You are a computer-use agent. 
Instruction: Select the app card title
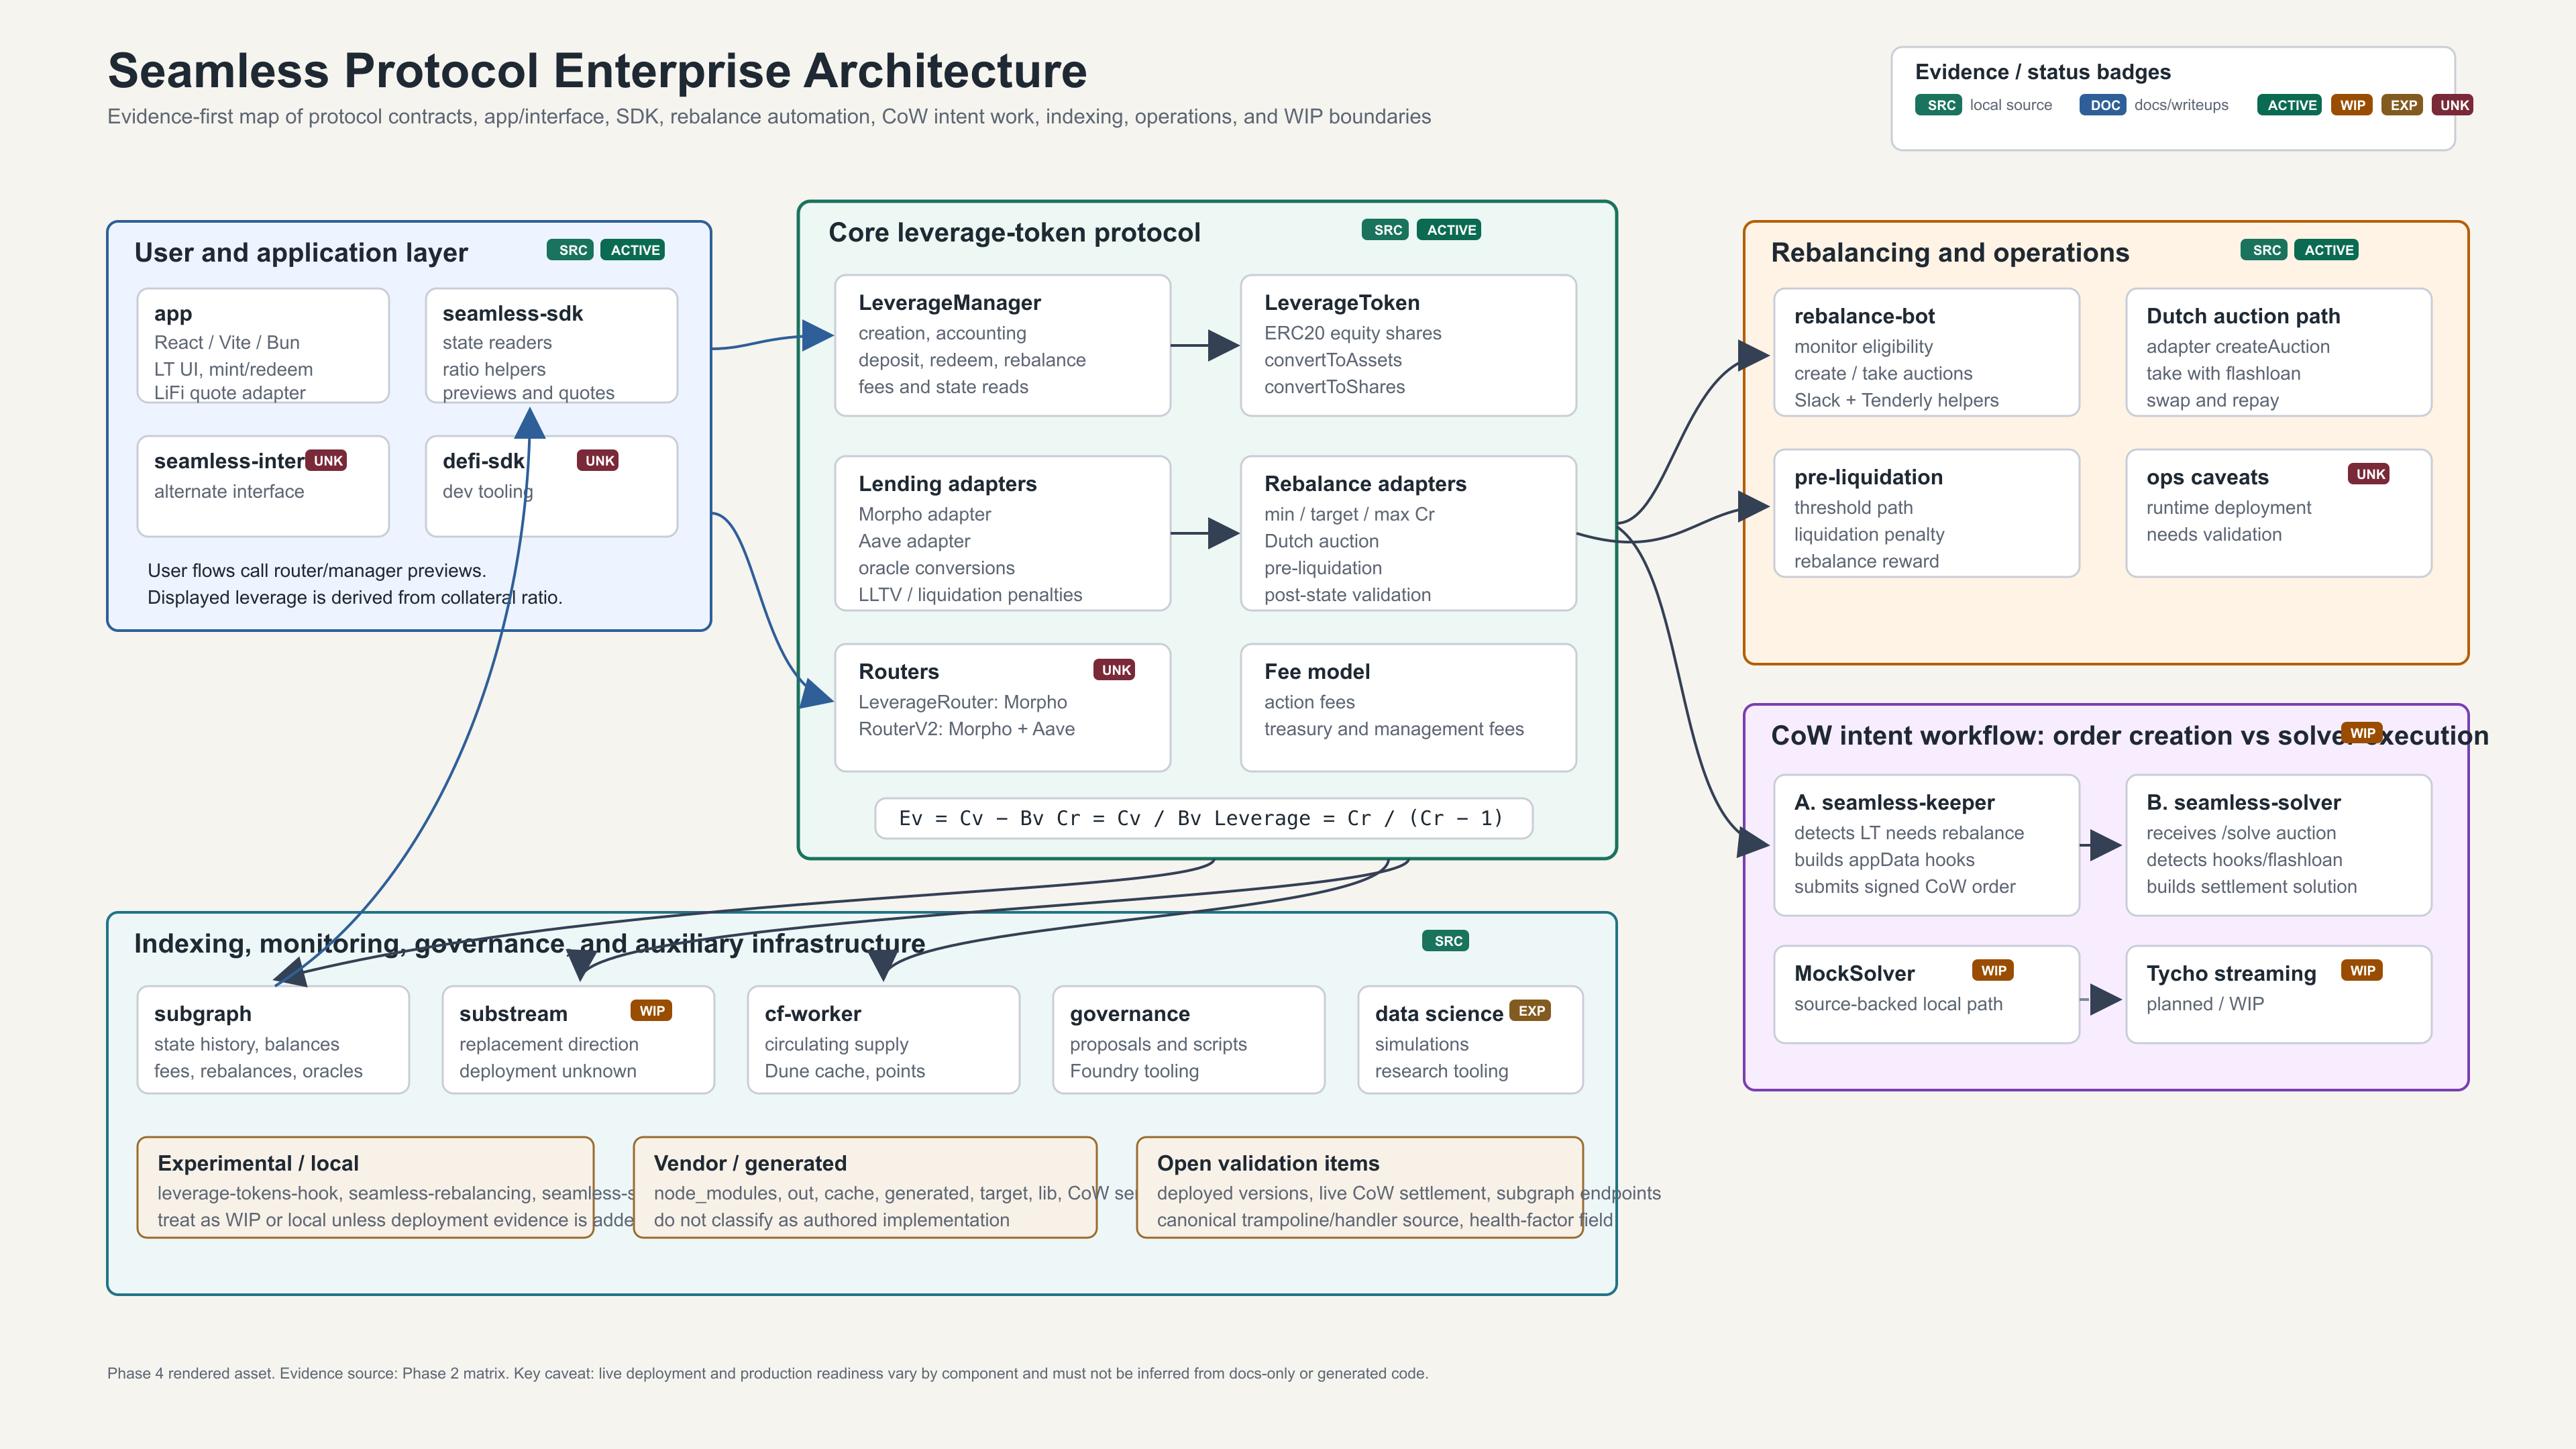point(173,314)
